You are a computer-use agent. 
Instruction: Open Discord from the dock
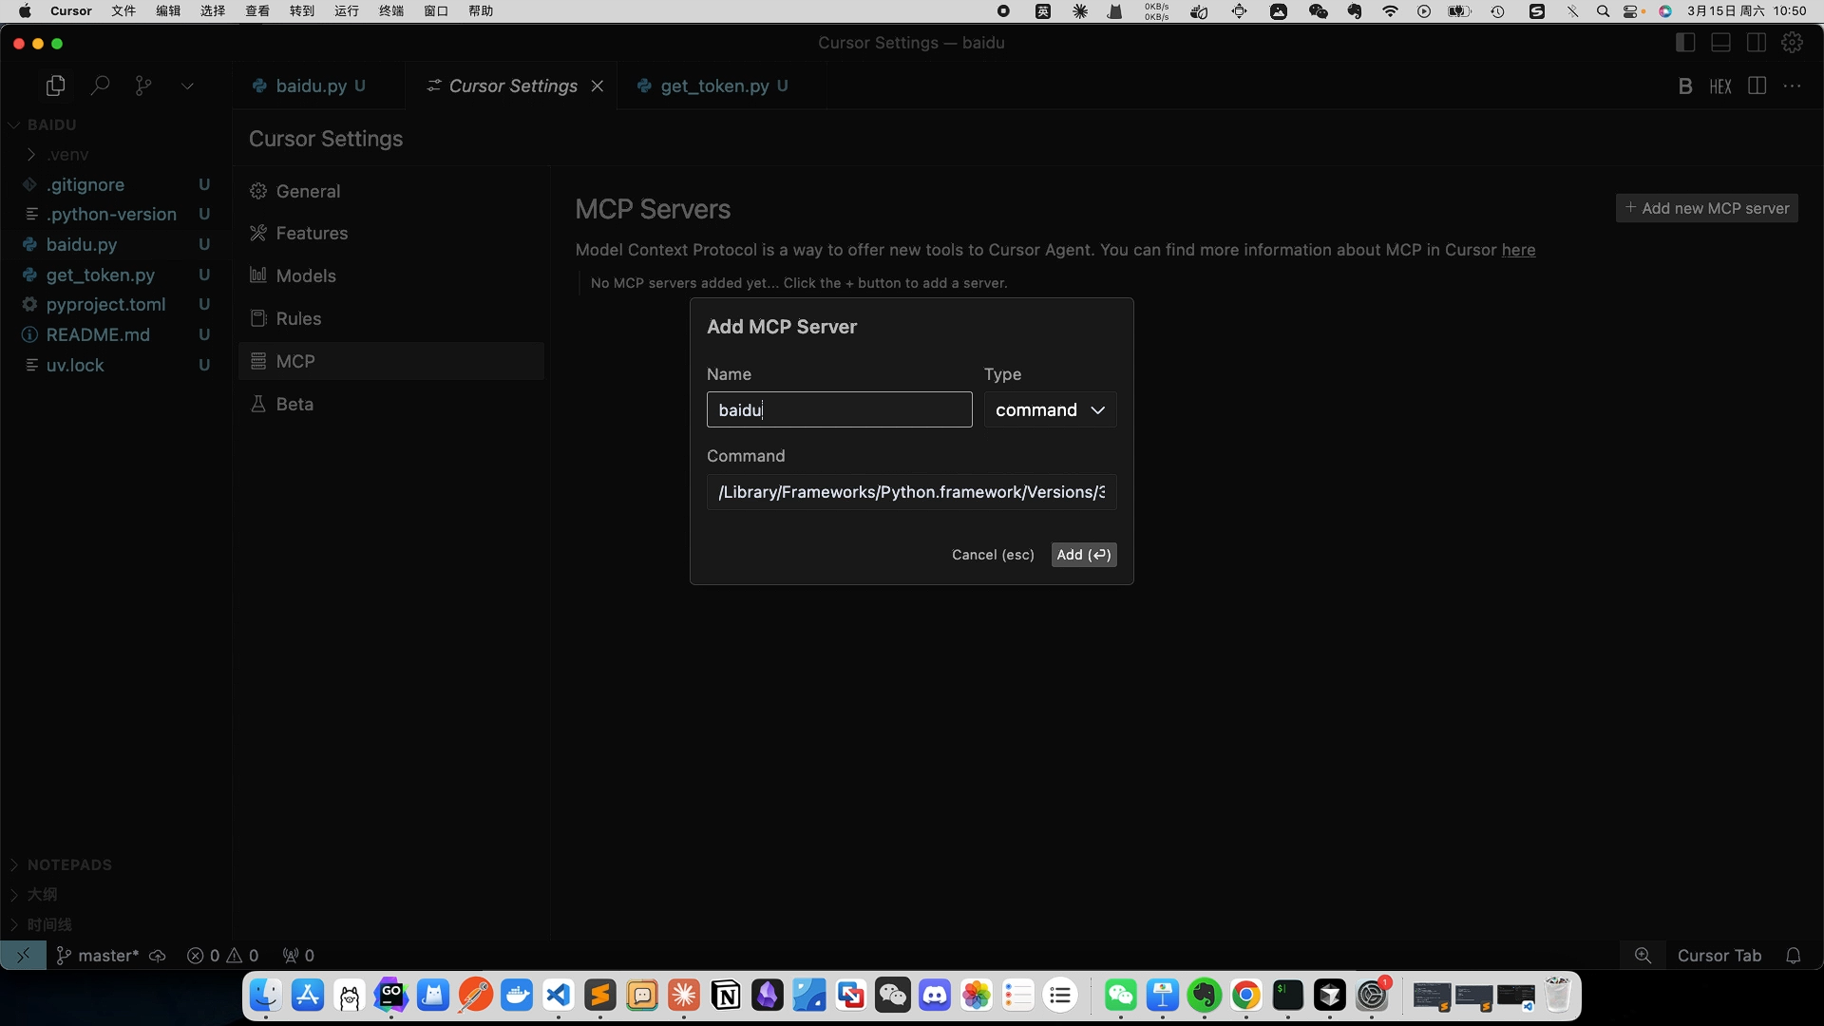[x=935, y=995]
